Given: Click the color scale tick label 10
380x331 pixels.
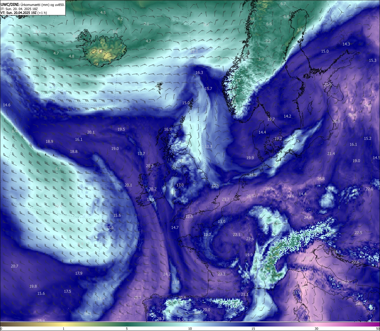Looking at the screenshot, I should pyautogui.click(x=190, y=329).
